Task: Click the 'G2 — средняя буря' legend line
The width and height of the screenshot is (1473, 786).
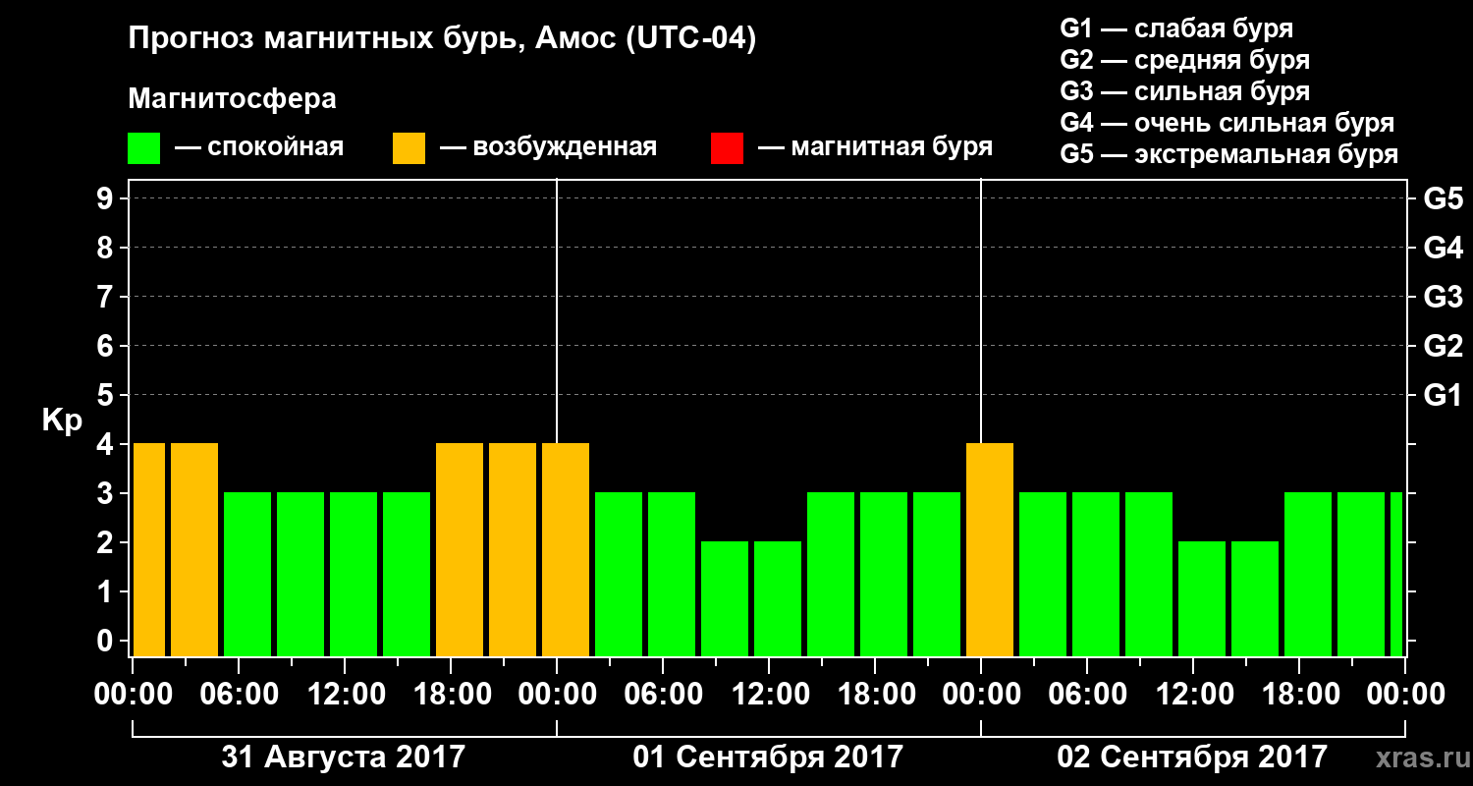Action: 1185,60
